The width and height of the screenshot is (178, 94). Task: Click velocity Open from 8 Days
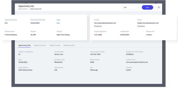63,35
